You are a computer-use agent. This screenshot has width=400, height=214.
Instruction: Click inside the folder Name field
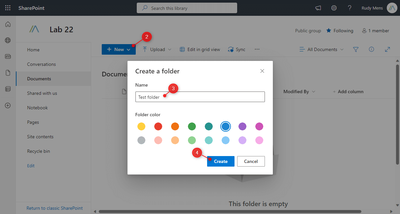pos(200,96)
